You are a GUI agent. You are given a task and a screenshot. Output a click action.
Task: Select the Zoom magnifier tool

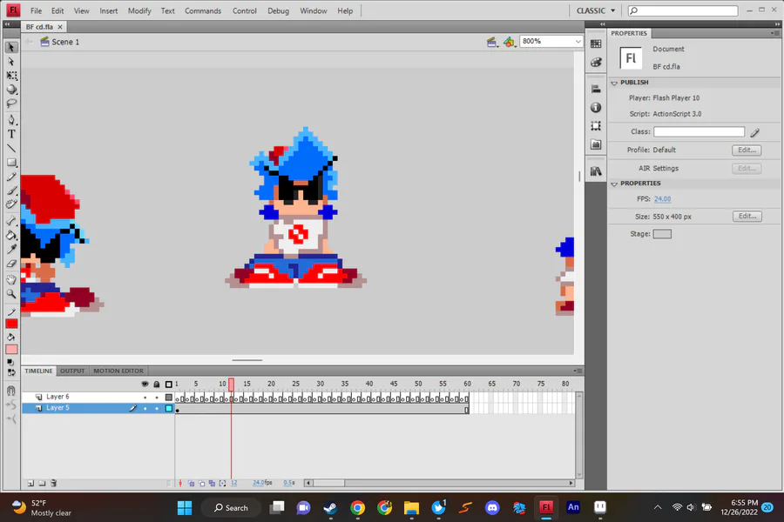(x=11, y=293)
